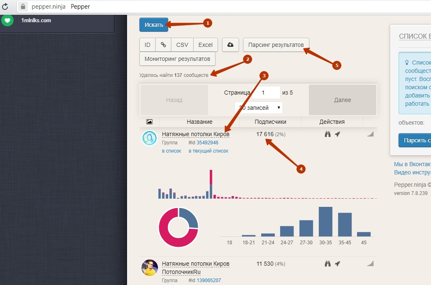Click the 11 530 subscribers count
This screenshot has height=285, width=431.
tap(265, 264)
